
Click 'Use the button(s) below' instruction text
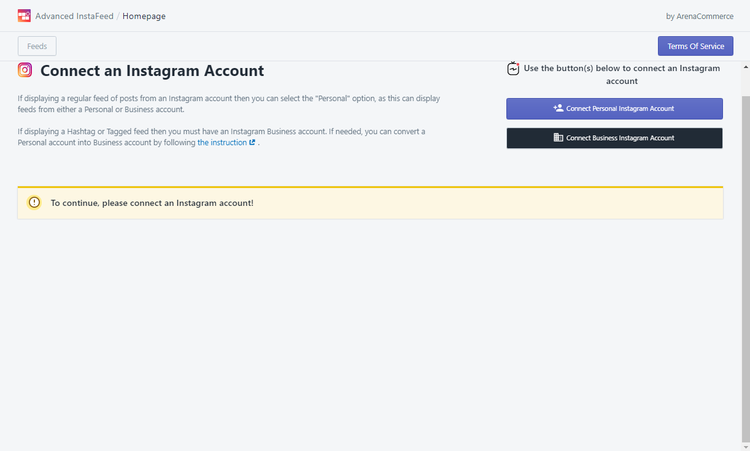pos(622,75)
